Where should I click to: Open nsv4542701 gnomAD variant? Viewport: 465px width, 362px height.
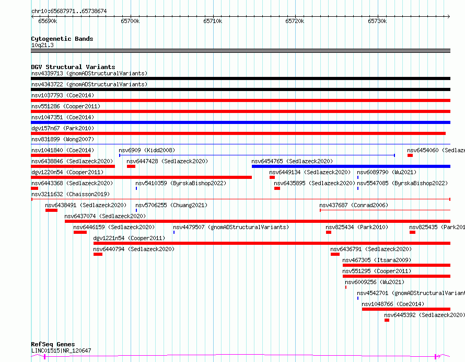(x=411, y=293)
